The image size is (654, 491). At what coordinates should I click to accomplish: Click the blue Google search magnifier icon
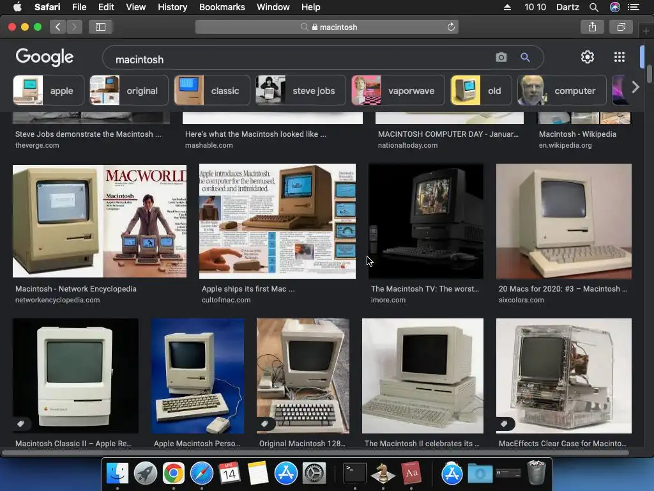point(525,57)
